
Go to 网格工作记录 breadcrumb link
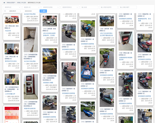(x=21, y=2)
